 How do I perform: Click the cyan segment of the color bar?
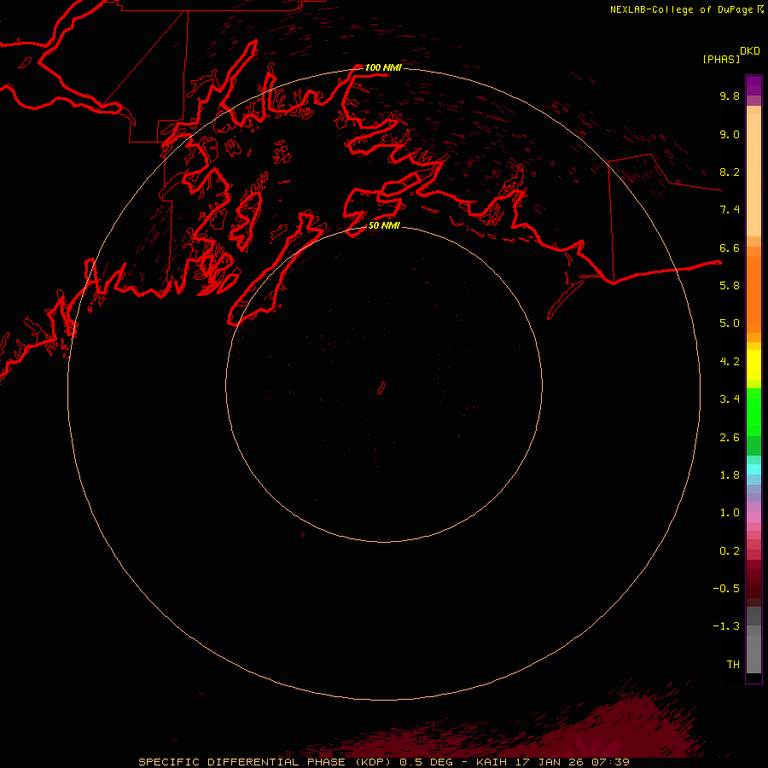(x=753, y=469)
